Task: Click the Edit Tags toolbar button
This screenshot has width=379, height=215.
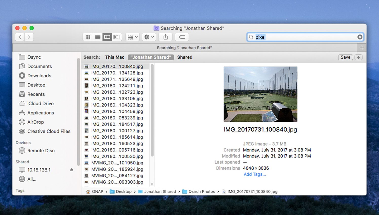Action: 182,37
